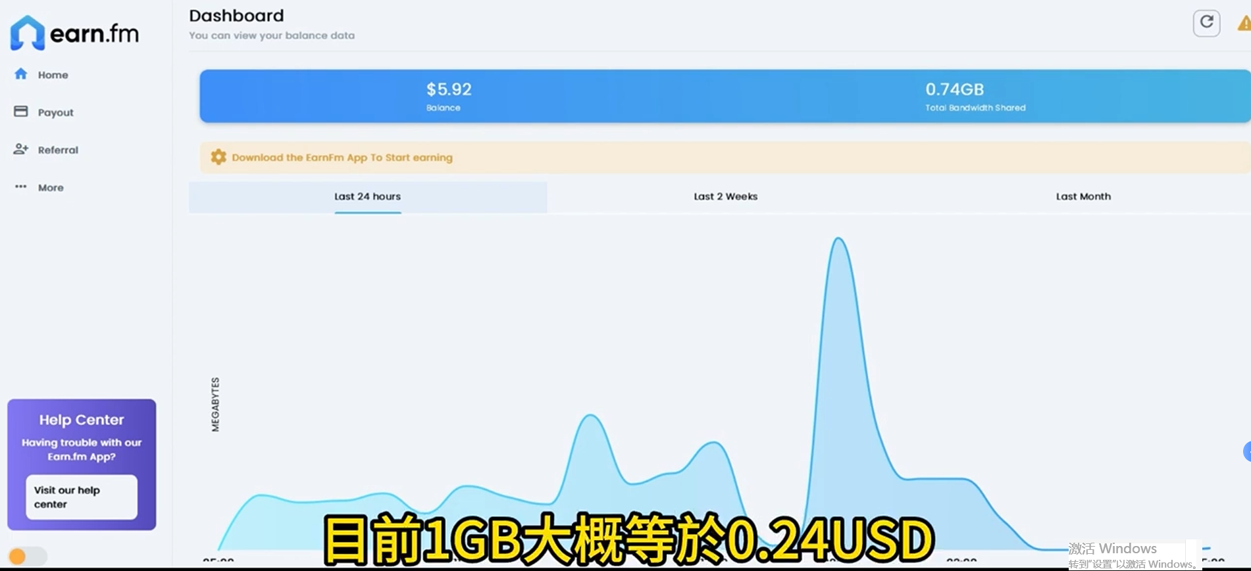This screenshot has height=571, width=1251.
Task: Click 'You can view your balance data' text
Action: [x=272, y=36]
